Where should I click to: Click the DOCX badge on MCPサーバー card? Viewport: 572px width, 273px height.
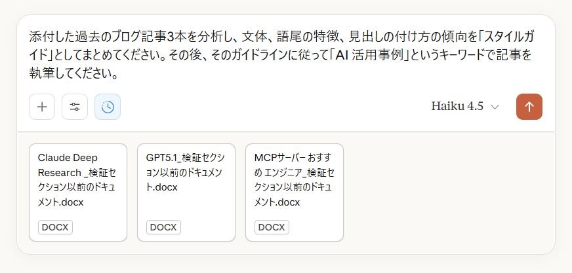[272, 227]
